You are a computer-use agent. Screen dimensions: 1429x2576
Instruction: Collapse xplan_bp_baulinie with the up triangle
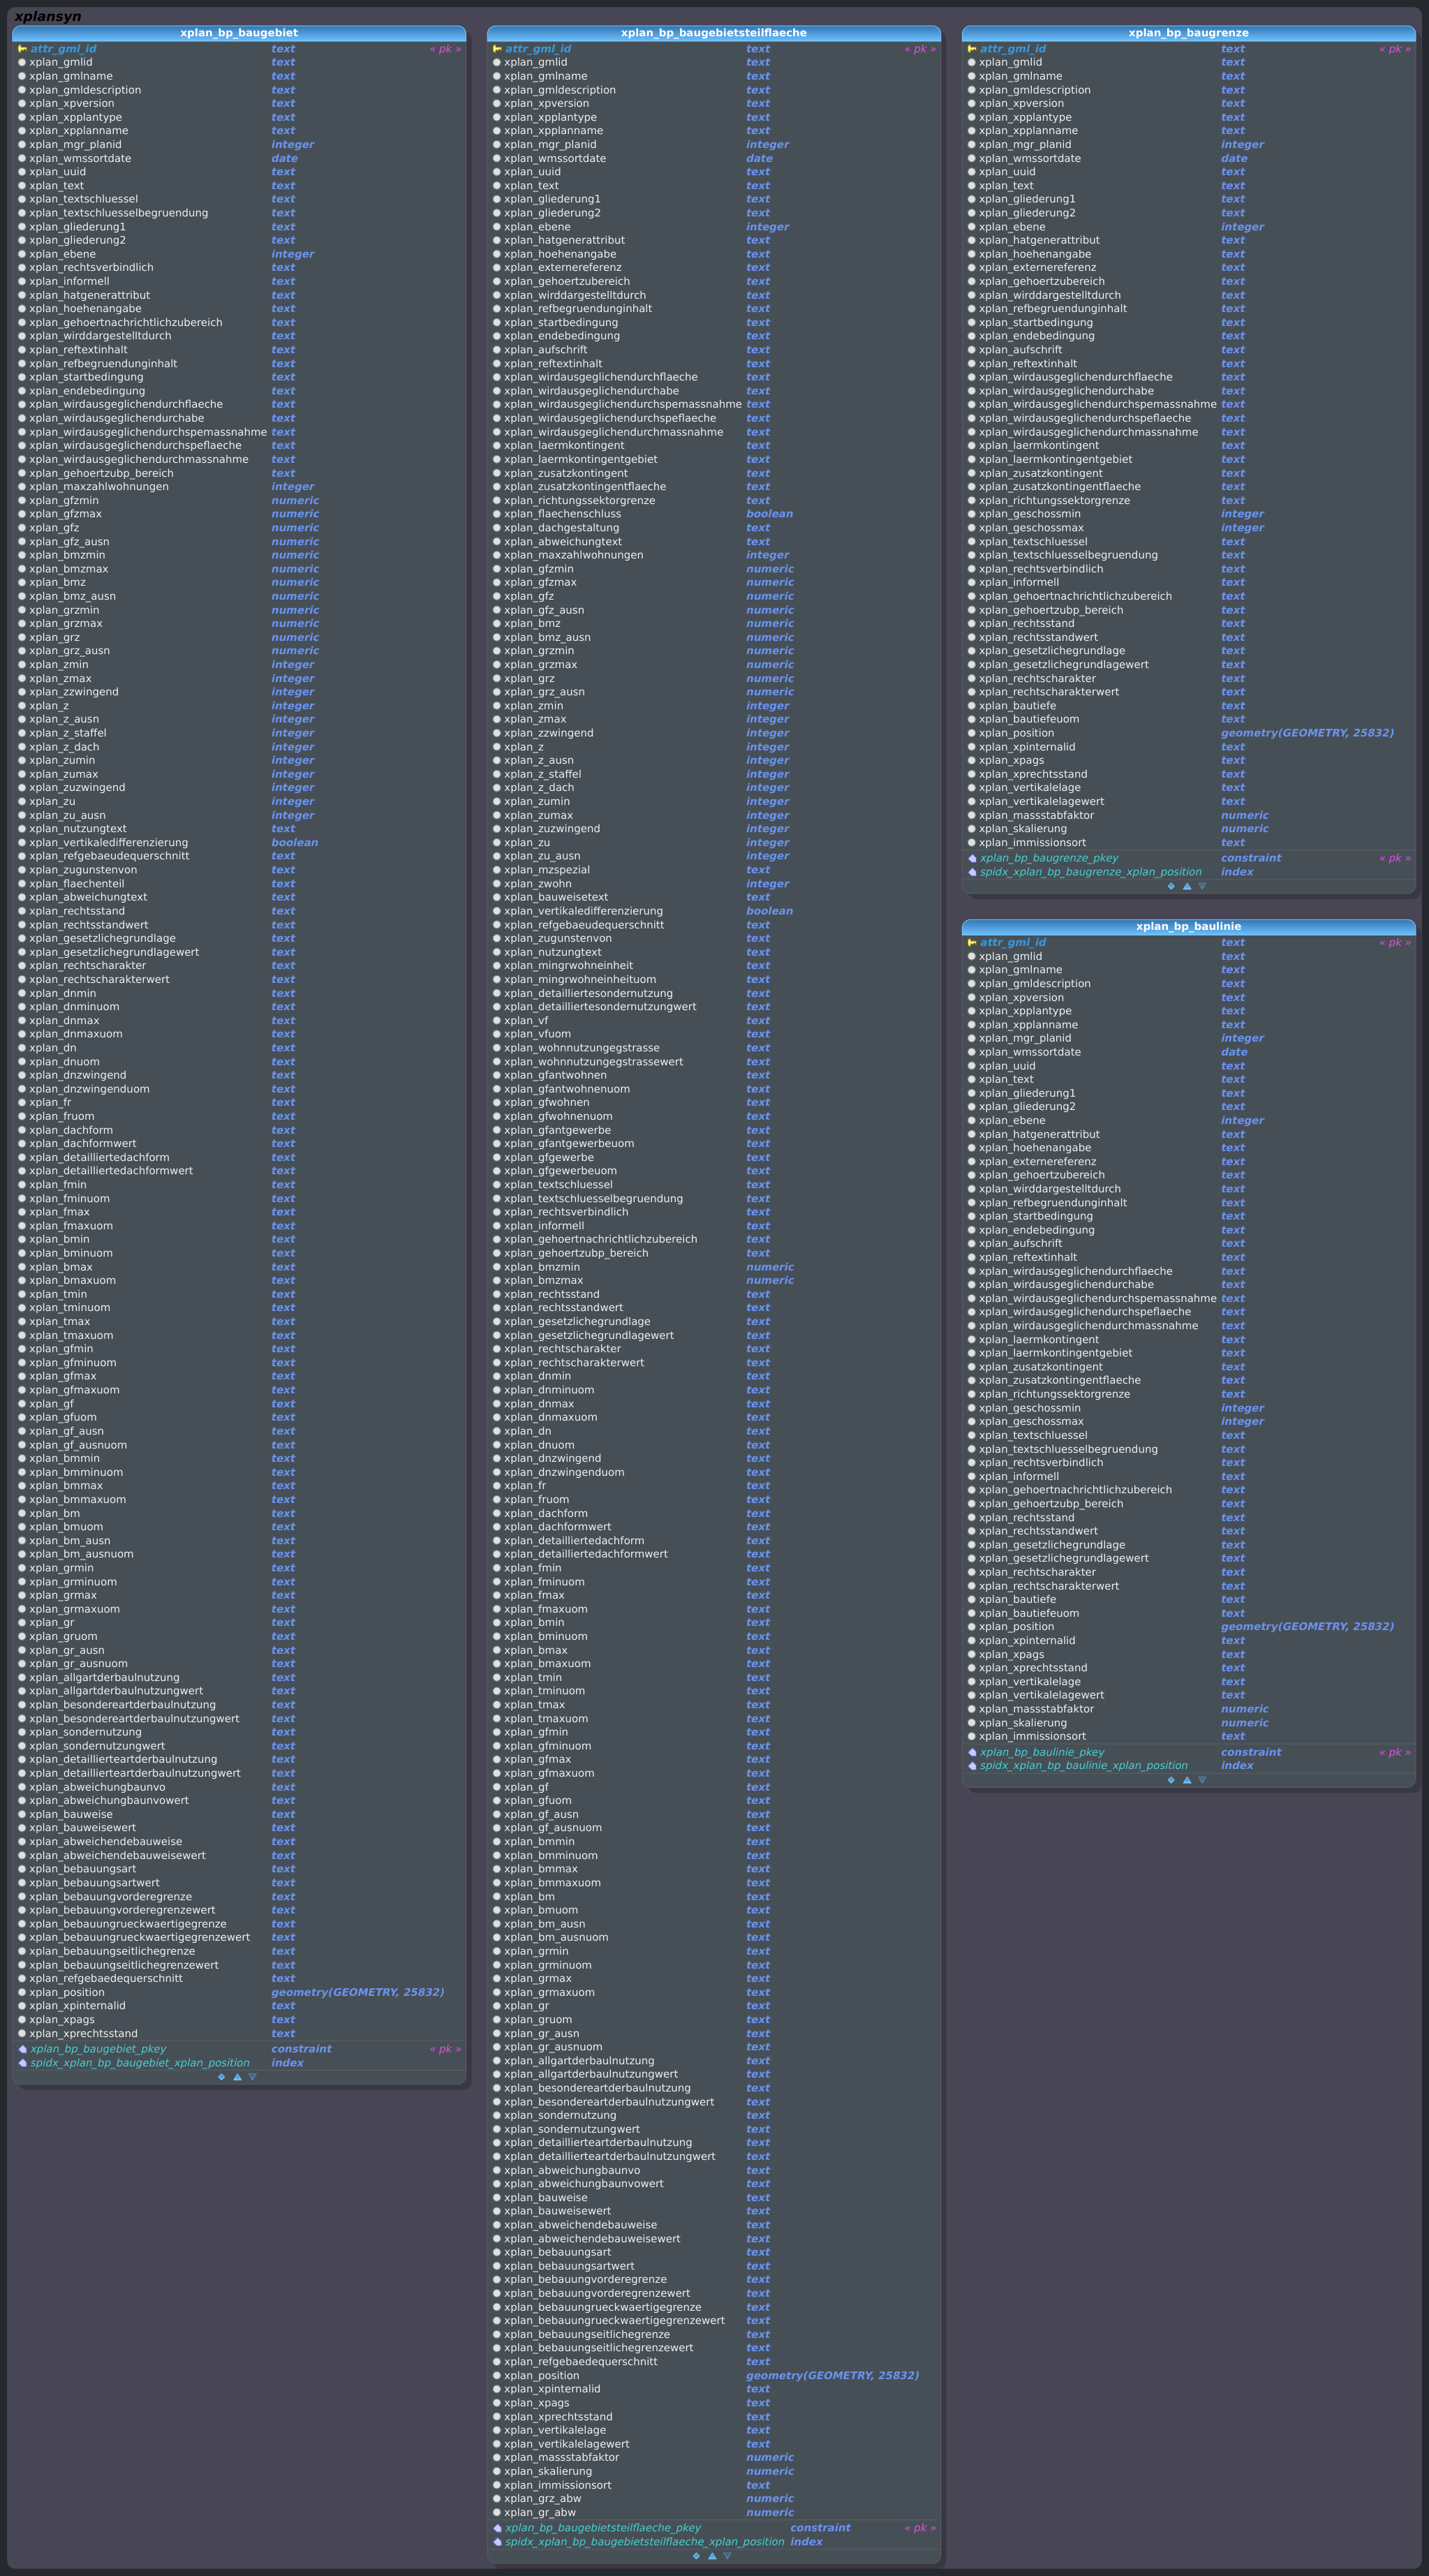[x=1187, y=1780]
